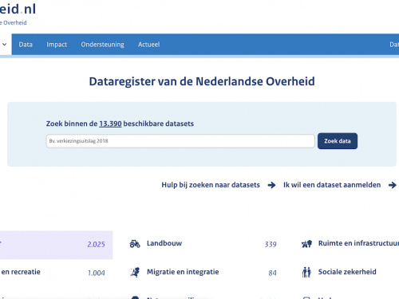Open the 13.390 datasets link
This screenshot has height=299, width=399.
(x=110, y=124)
